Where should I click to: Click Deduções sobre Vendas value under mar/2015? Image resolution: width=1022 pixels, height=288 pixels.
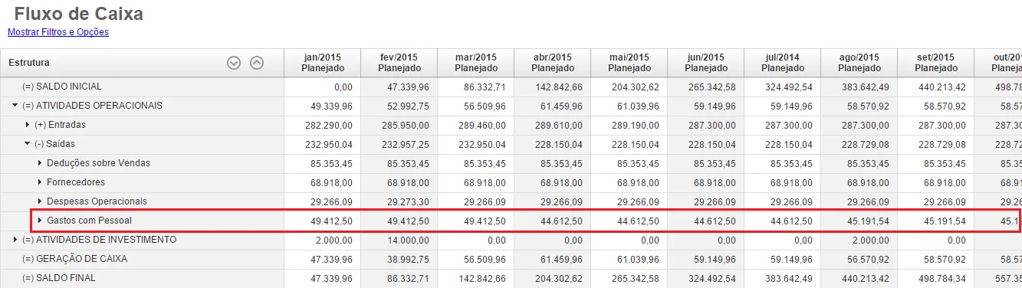[x=485, y=163]
